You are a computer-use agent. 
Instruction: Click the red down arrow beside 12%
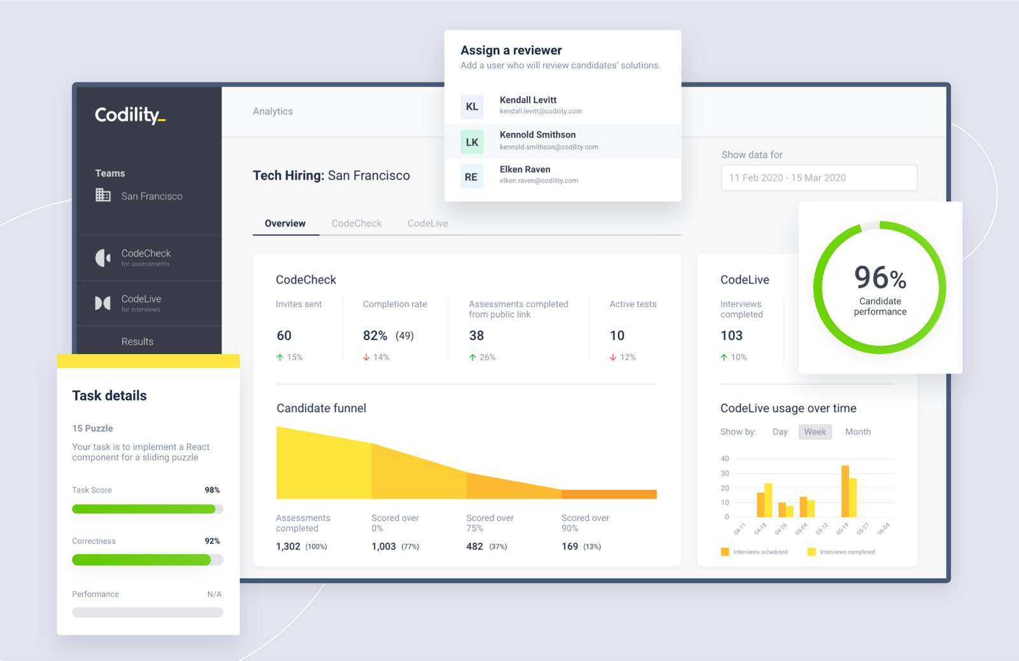[x=613, y=357]
